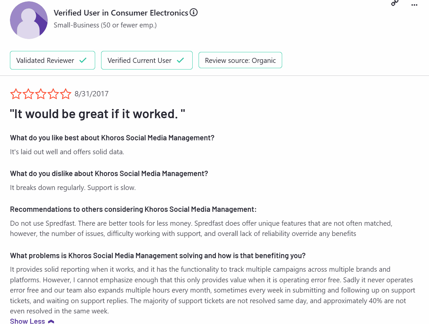Click the review date 8/31/2017
The image size is (429, 324).
(92, 94)
